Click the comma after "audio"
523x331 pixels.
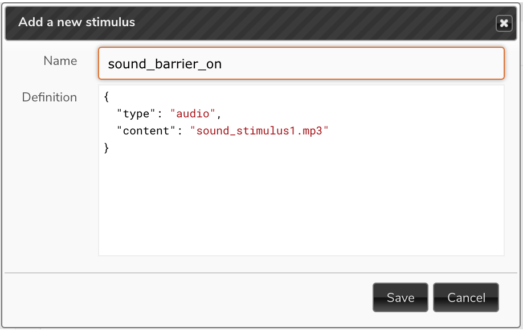(219, 116)
